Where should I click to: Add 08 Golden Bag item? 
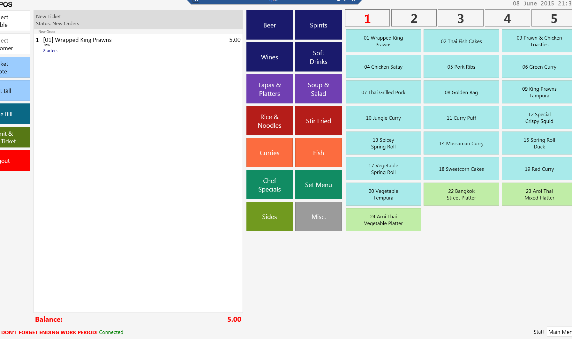pos(461,92)
